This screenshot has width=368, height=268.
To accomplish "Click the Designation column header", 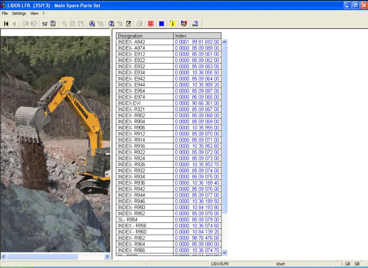I will (144, 36).
